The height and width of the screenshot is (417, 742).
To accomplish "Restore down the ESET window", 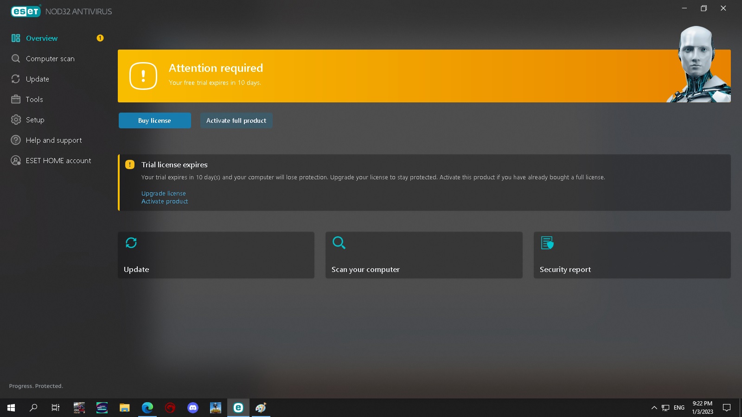I will click(x=704, y=8).
